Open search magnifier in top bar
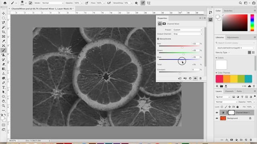The image size is (257, 144). [x=240, y=3]
